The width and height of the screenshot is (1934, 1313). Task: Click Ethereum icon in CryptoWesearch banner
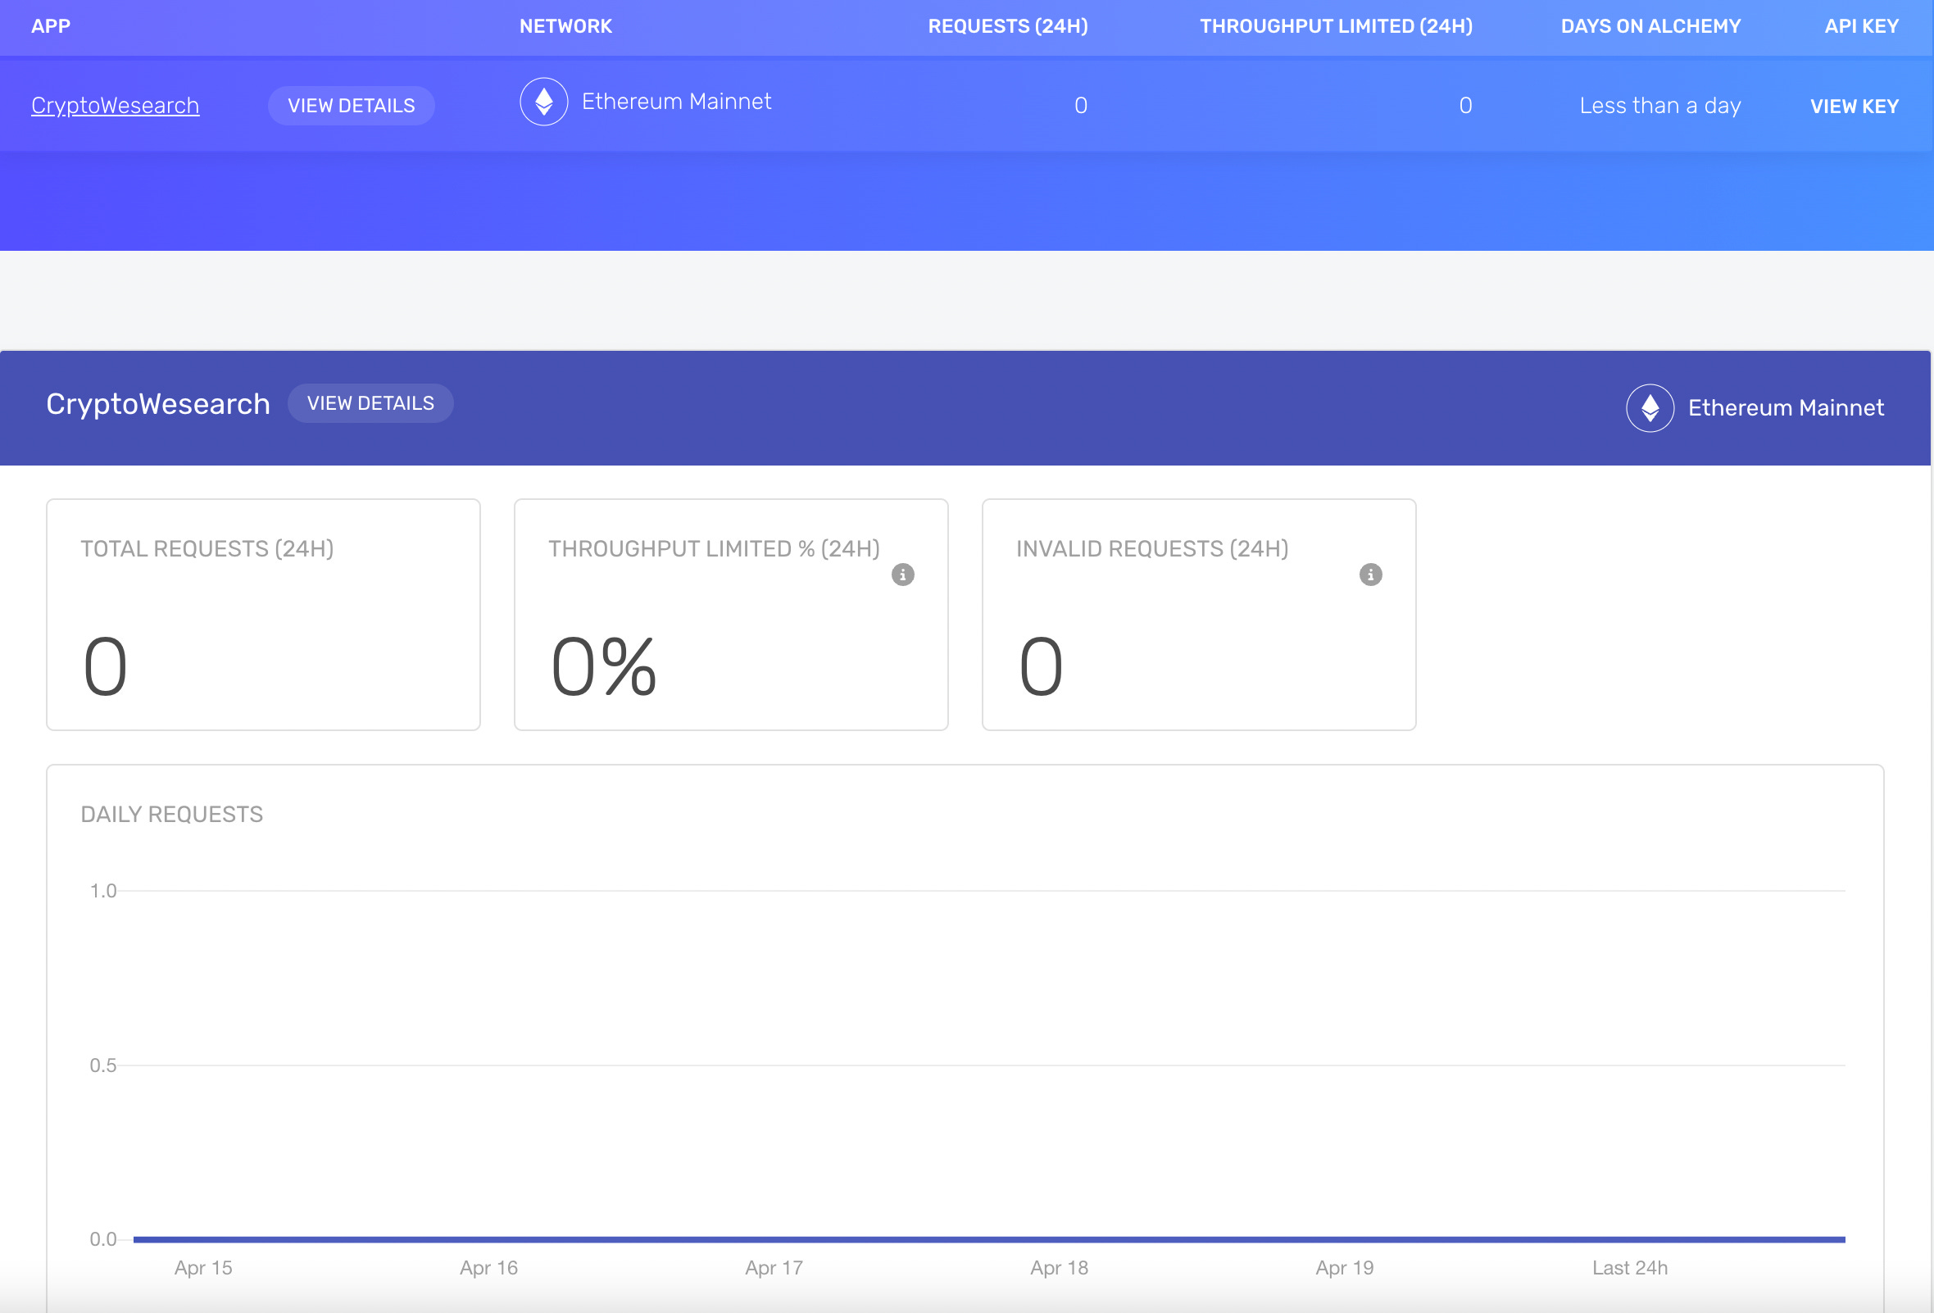click(x=1650, y=407)
